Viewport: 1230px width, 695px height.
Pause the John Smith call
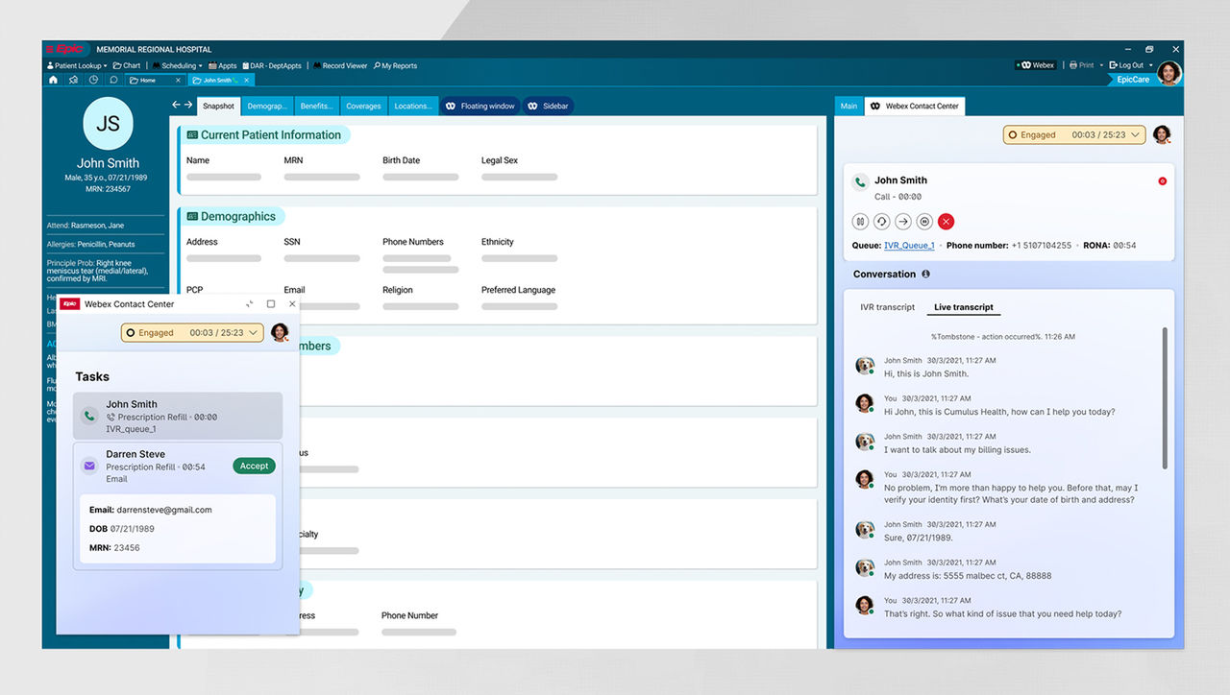tap(861, 222)
